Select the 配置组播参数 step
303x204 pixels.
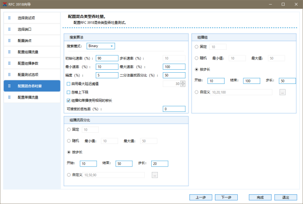point(32,63)
